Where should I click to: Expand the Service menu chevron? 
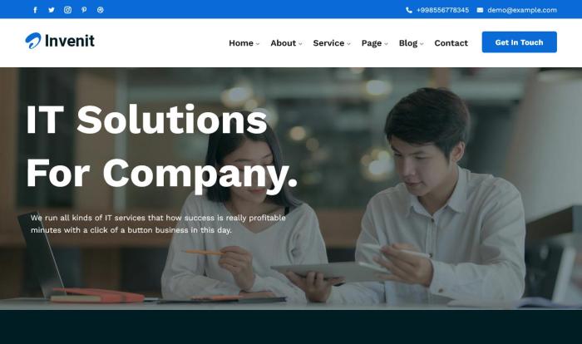(348, 44)
